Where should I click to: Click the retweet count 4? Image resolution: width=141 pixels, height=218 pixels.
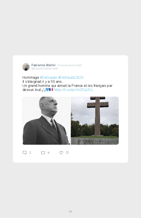[49, 153]
